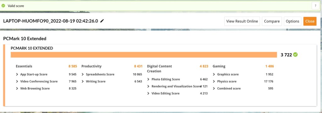Open the Options button
The height and width of the screenshot is (113, 322).
(x=292, y=21)
